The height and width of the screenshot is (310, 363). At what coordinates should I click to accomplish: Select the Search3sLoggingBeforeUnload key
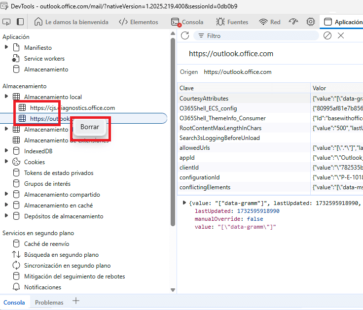[244, 138]
